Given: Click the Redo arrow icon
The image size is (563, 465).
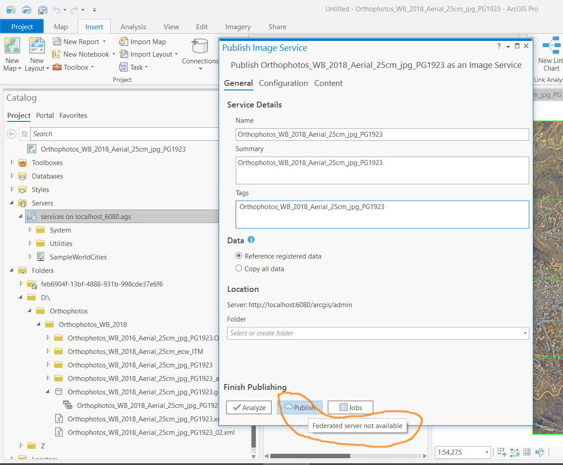Looking at the screenshot, I should coord(74,9).
